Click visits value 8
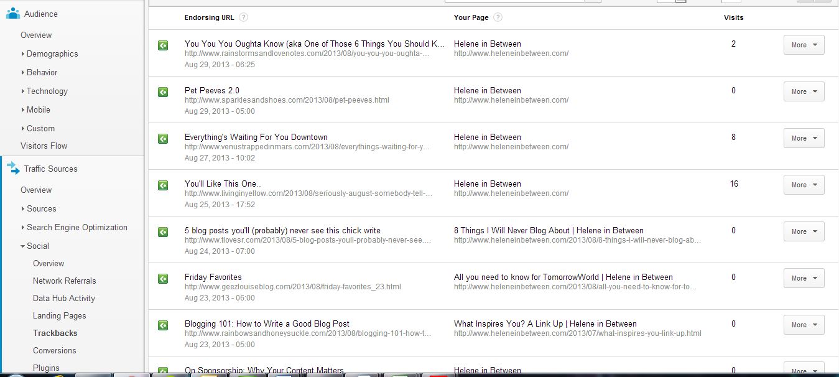 (733, 137)
